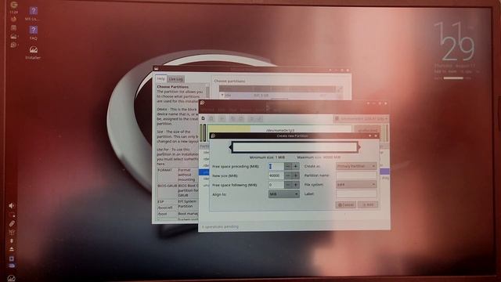Click the 'Choose partitions' title in the installer
Screen dimensions: 501x282
pos(229,81)
